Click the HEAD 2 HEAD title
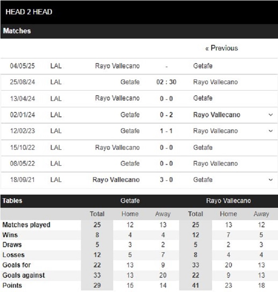The height and width of the screenshot is (292, 278). coord(29,12)
